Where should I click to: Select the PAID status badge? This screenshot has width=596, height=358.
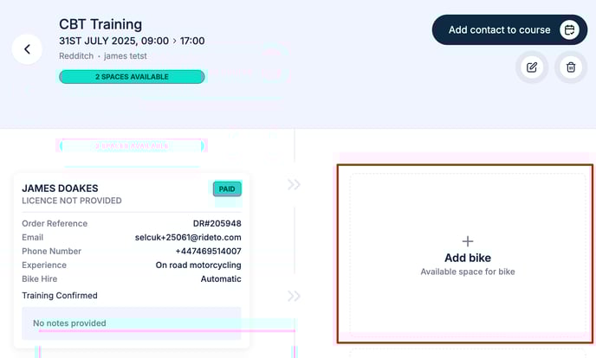coord(227,189)
